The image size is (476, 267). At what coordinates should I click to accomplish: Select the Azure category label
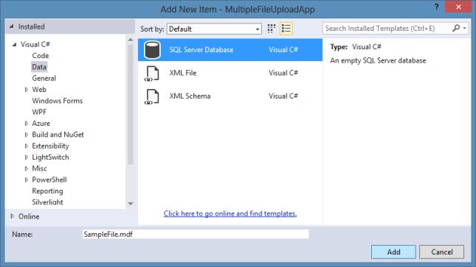pyautogui.click(x=41, y=124)
